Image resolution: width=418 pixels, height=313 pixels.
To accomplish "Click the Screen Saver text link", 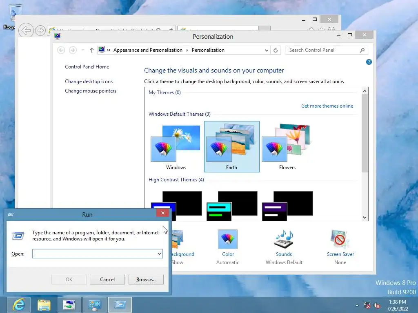I will tap(340, 254).
